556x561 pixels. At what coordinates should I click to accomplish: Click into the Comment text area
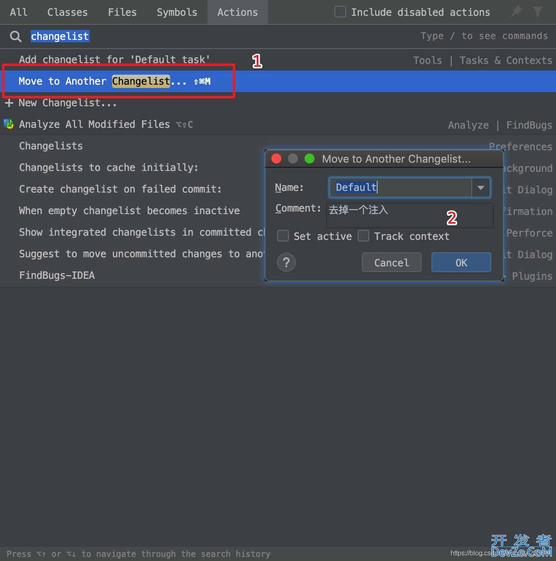coord(410,215)
